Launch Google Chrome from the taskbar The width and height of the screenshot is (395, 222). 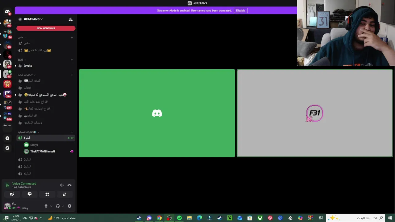pos(159,218)
